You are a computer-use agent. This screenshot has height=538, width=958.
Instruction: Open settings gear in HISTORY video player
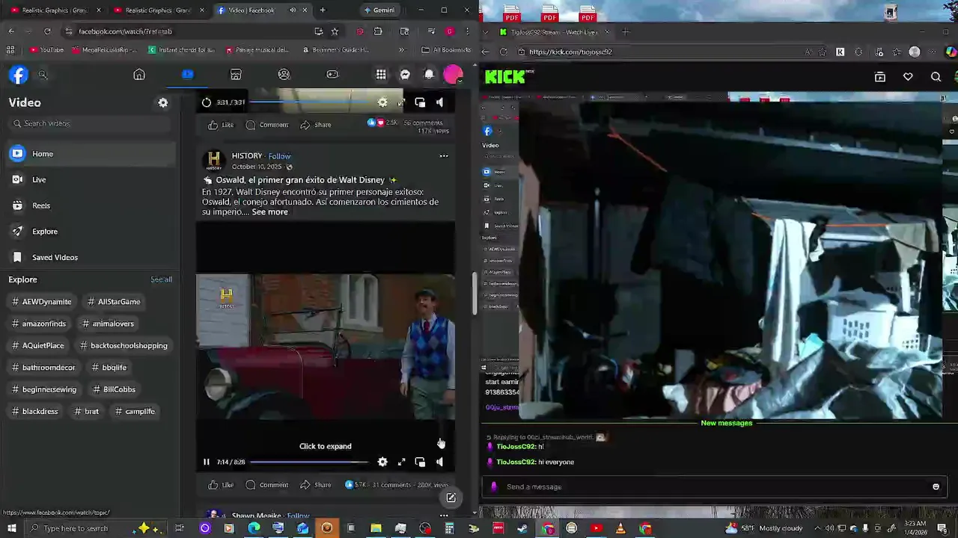tap(382, 463)
